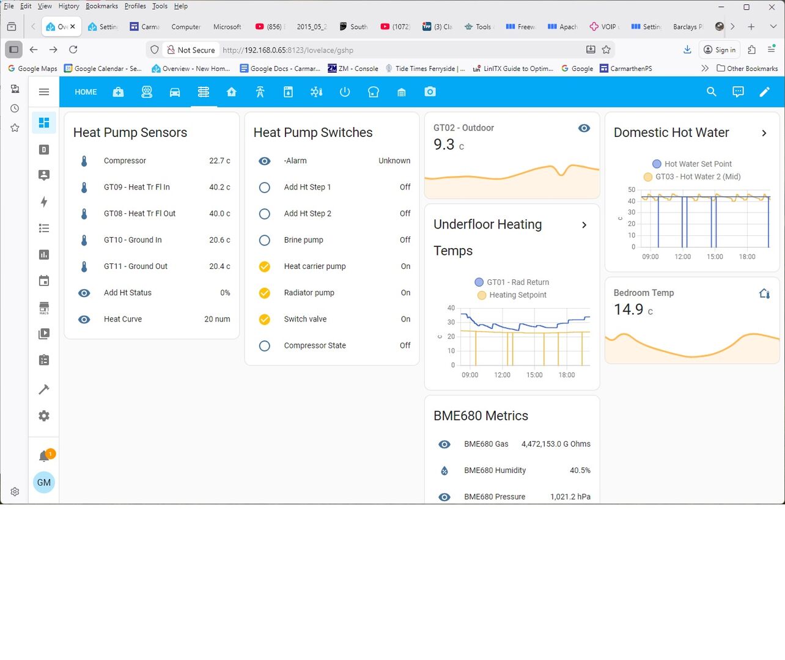Click the Sign in button

pos(719,50)
